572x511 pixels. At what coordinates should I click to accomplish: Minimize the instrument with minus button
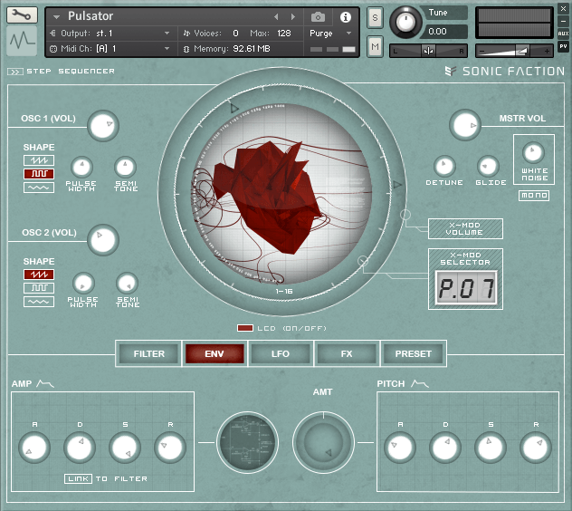pyautogui.click(x=563, y=21)
